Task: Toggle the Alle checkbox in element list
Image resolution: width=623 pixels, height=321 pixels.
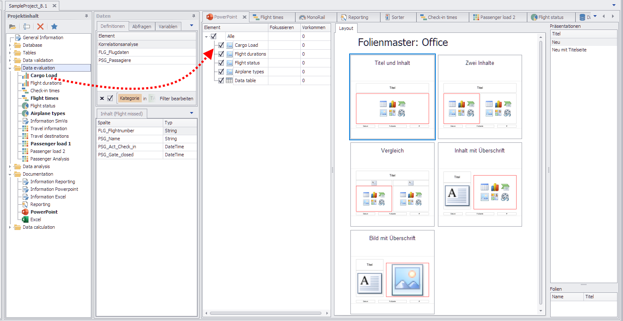Action: pos(214,36)
